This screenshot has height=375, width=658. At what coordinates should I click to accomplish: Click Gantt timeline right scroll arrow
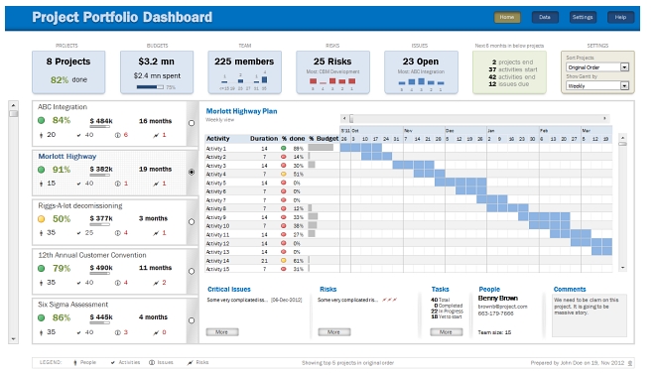[x=604, y=118]
